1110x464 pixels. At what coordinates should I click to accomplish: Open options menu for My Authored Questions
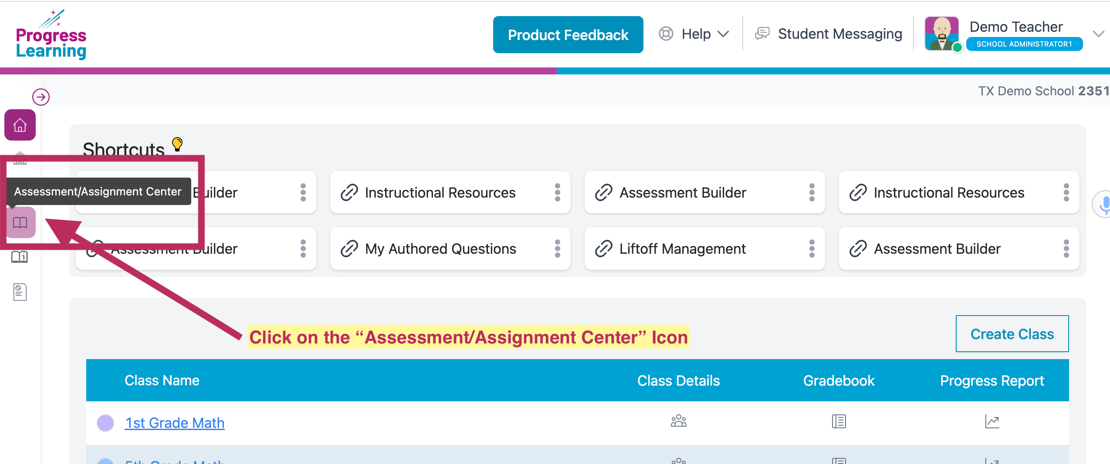point(558,249)
